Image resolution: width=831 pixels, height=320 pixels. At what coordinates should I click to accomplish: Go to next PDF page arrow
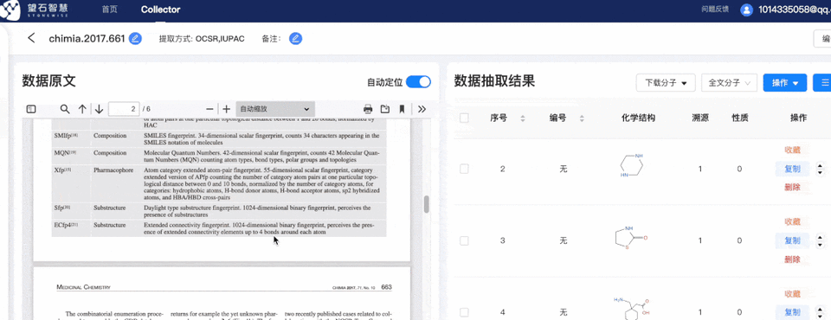point(99,109)
